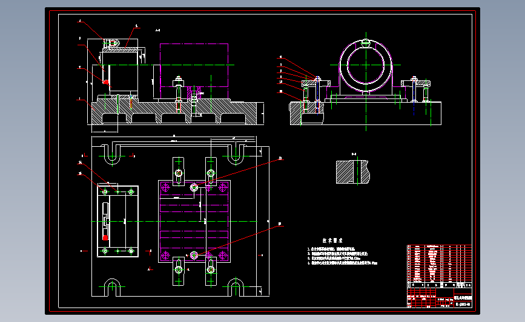Select the left bracket block in plan view
This screenshot has height=322, width=525.
(x=117, y=221)
